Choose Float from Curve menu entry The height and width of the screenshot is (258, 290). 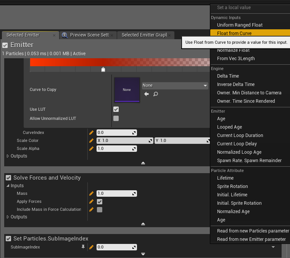click(x=250, y=33)
